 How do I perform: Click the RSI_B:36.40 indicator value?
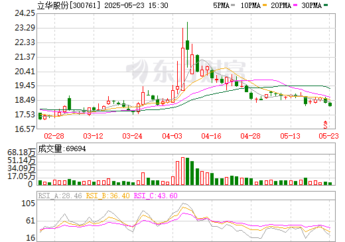[107, 196]
